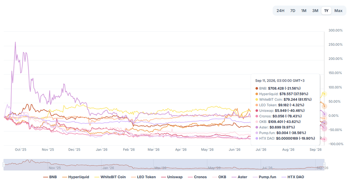350x183 pixels.
Task: Click 'OKB: $109.401 (-43.62%)' tooltip row
Action: pyautogui.click(x=278, y=122)
